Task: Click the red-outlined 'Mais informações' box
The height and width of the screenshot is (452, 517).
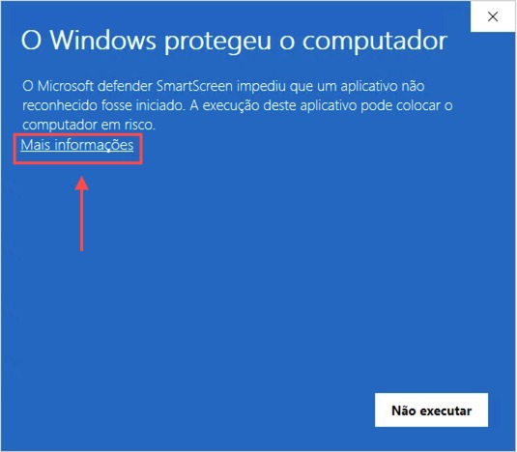Action: tap(78, 149)
